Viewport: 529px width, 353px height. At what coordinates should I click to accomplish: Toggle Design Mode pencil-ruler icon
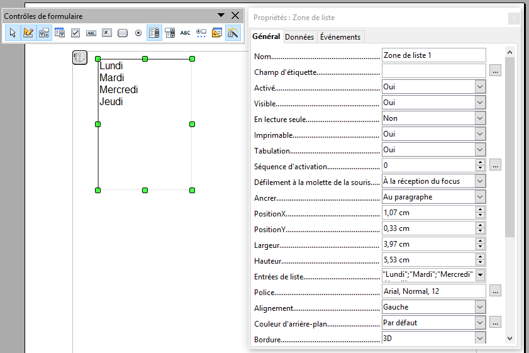(28, 33)
